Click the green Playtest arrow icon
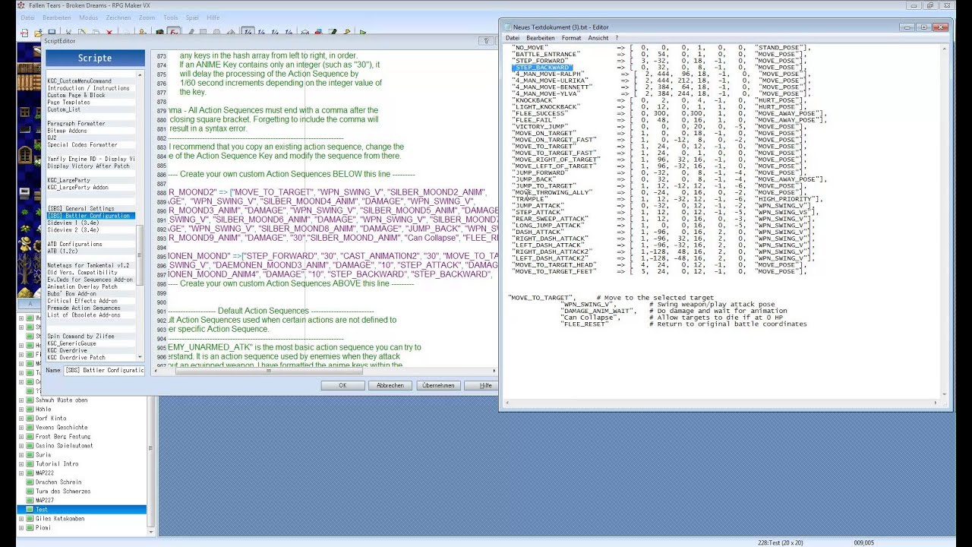This screenshot has width=972, height=547. [x=362, y=33]
